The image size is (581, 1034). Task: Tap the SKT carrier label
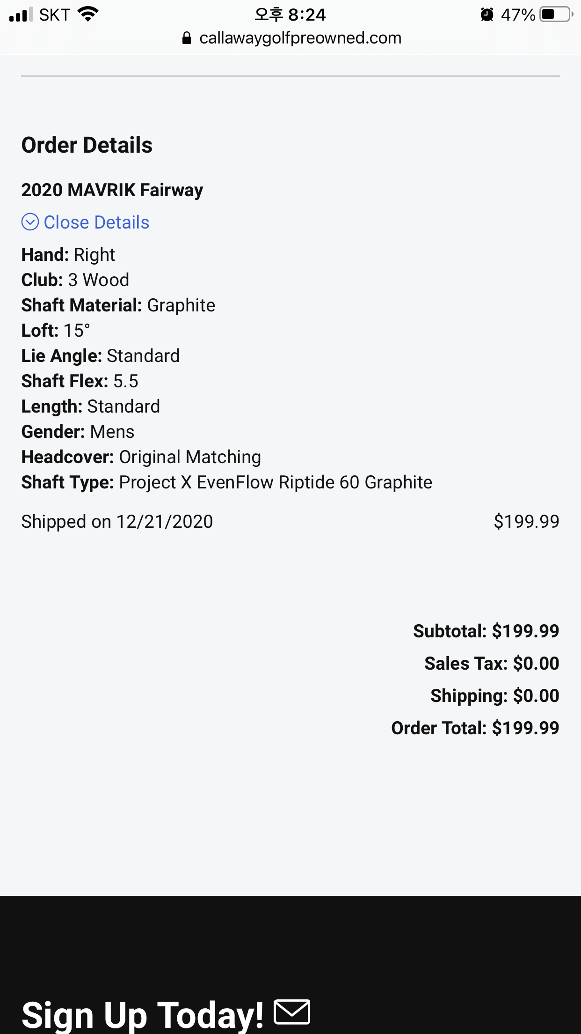[x=54, y=15]
